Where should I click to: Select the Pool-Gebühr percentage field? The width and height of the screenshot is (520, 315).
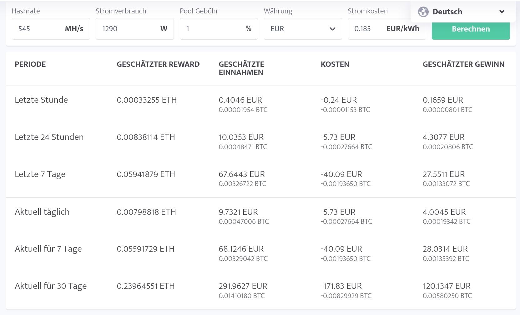pos(213,29)
